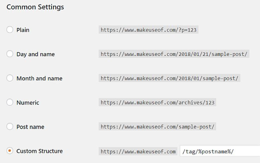Click the custom structure /tag/%postname%/ text field
The width and height of the screenshot is (260, 163).
[220, 151]
